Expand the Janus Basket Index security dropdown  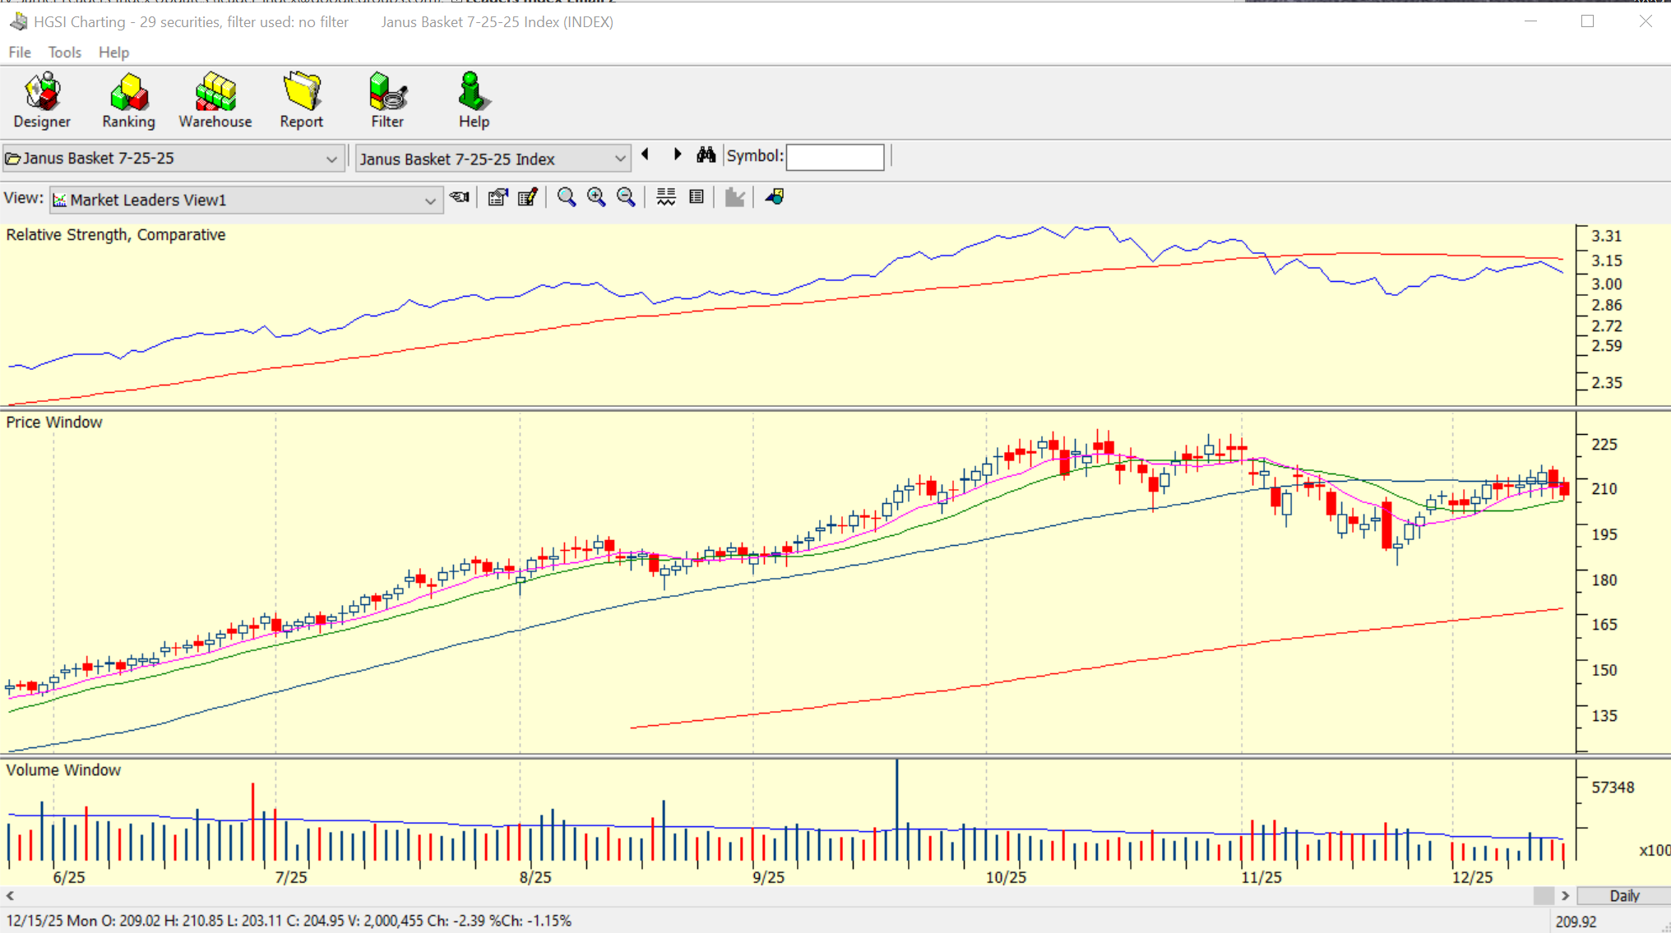620,159
